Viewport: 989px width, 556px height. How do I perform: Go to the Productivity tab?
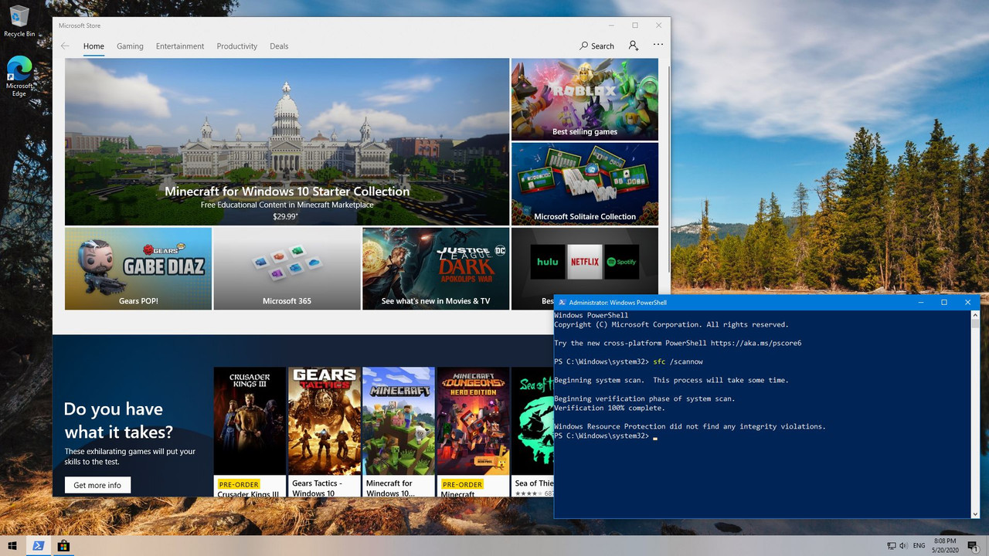(x=236, y=46)
